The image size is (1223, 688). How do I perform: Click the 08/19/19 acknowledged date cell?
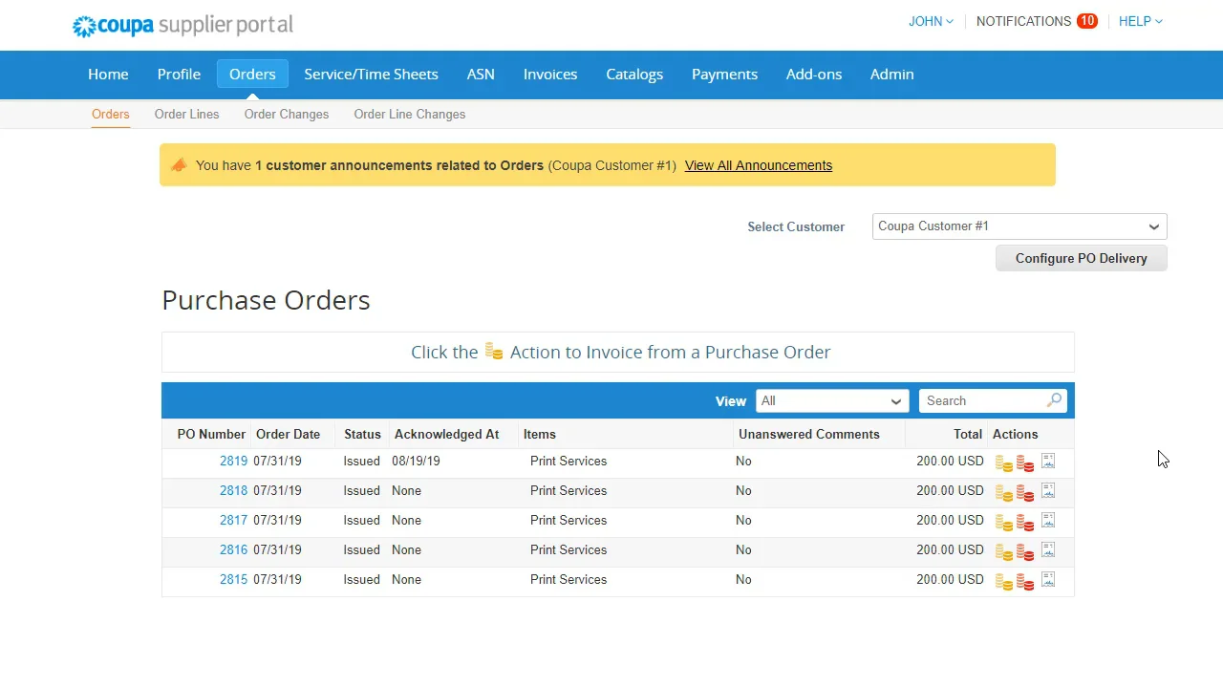point(416,461)
